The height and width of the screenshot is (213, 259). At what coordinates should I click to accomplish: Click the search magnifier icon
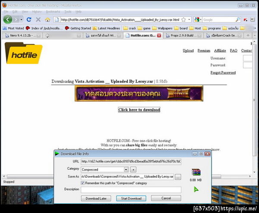[x=238, y=20]
